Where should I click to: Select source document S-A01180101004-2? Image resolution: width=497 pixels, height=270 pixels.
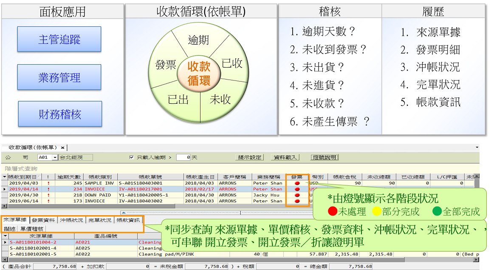coord(41,242)
